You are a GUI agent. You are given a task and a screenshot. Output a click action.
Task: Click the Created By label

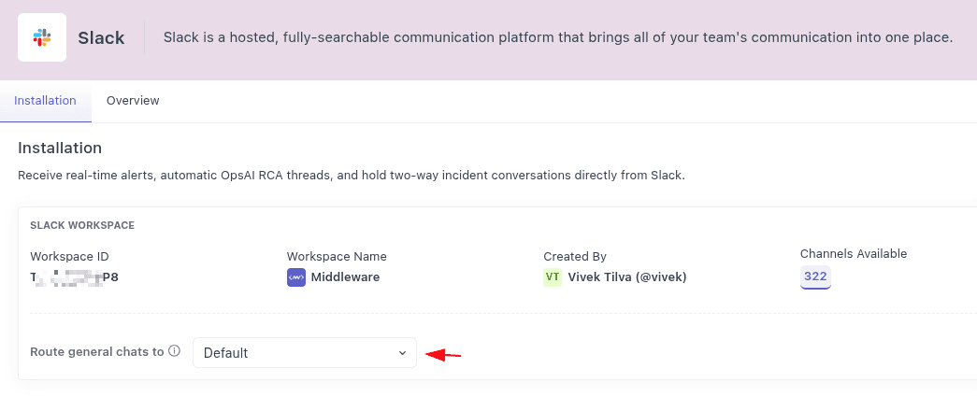click(x=575, y=256)
